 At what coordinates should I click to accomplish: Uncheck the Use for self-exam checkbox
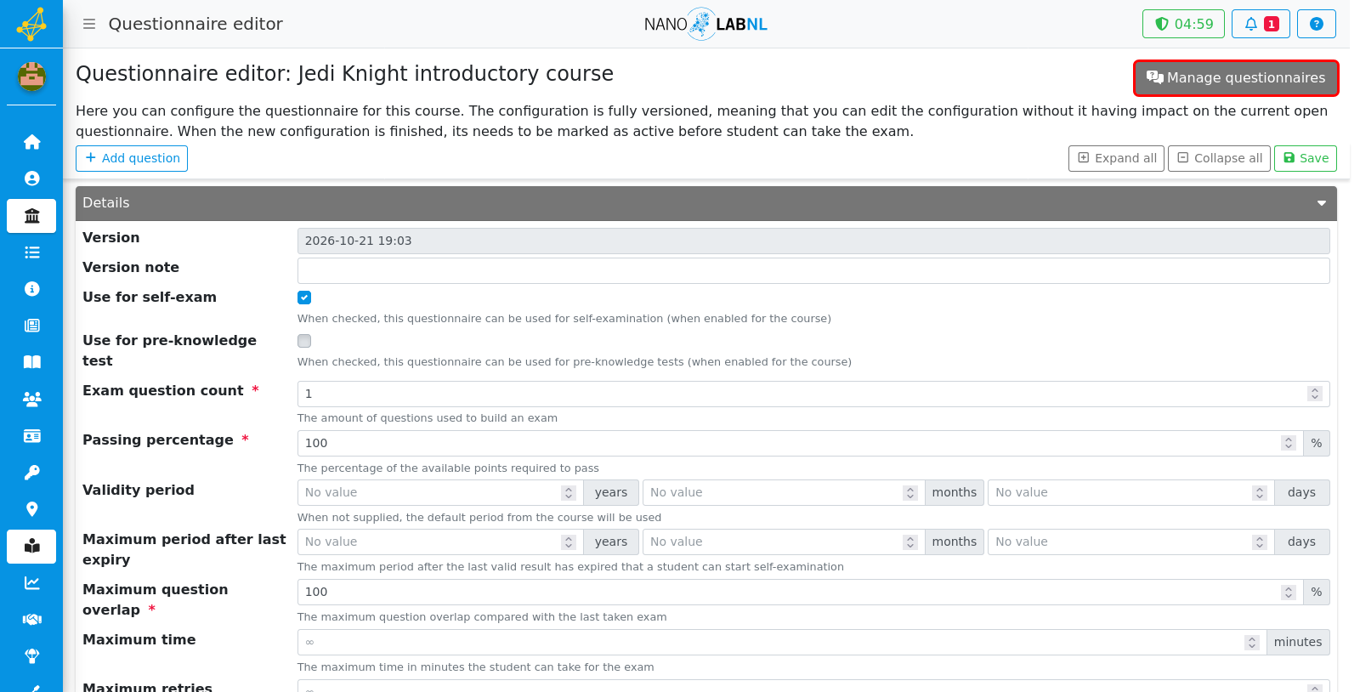tap(304, 298)
